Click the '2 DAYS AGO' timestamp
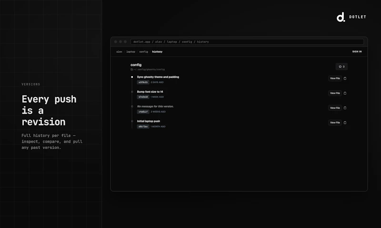This screenshot has height=228, width=381. [x=157, y=82]
